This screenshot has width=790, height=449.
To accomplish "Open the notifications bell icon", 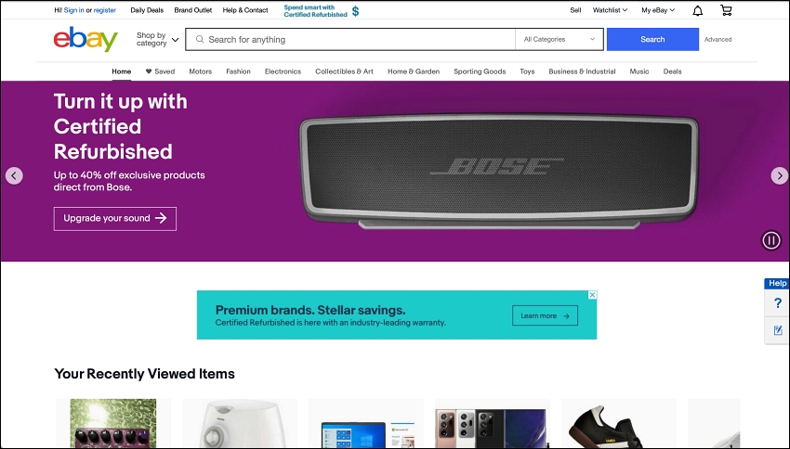I will point(697,10).
